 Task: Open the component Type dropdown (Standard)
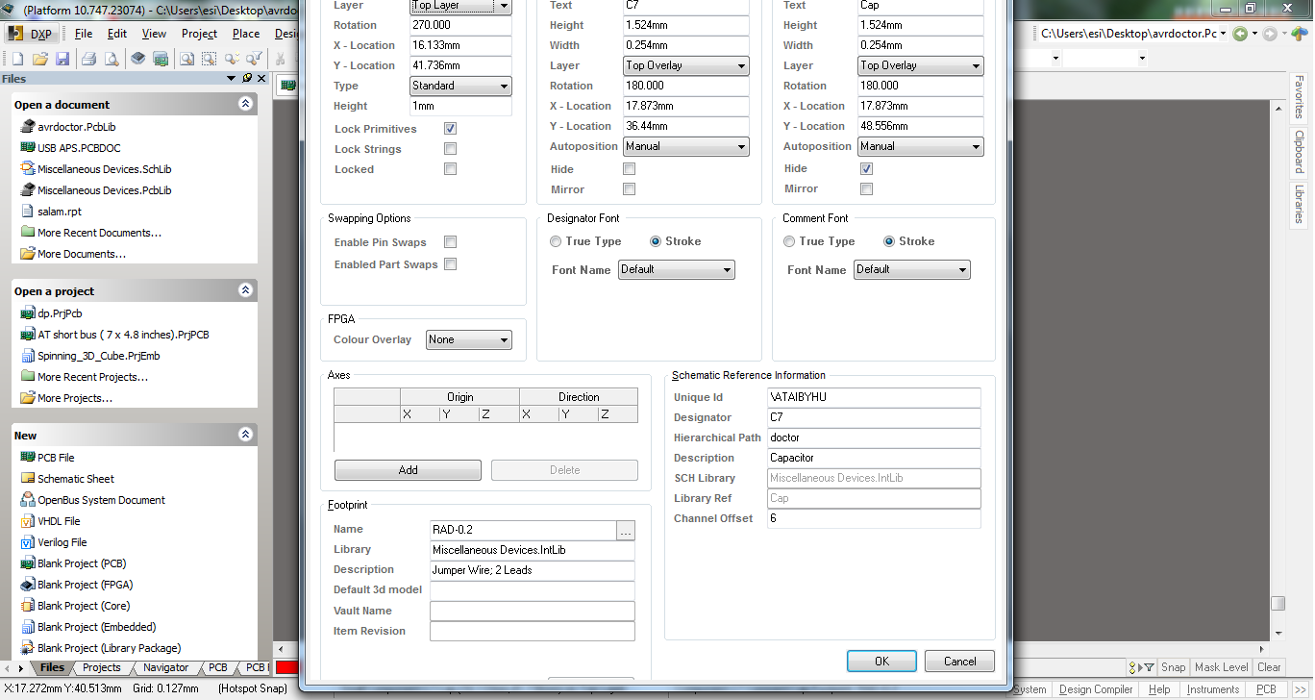(461, 86)
